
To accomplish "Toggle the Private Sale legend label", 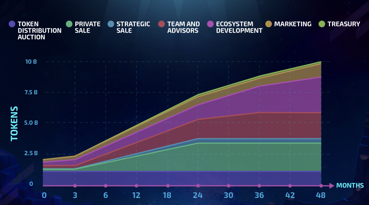I will pos(88,27).
